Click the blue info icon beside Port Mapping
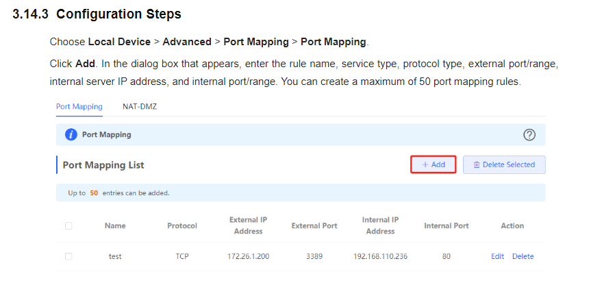 pyautogui.click(x=71, y=134)
